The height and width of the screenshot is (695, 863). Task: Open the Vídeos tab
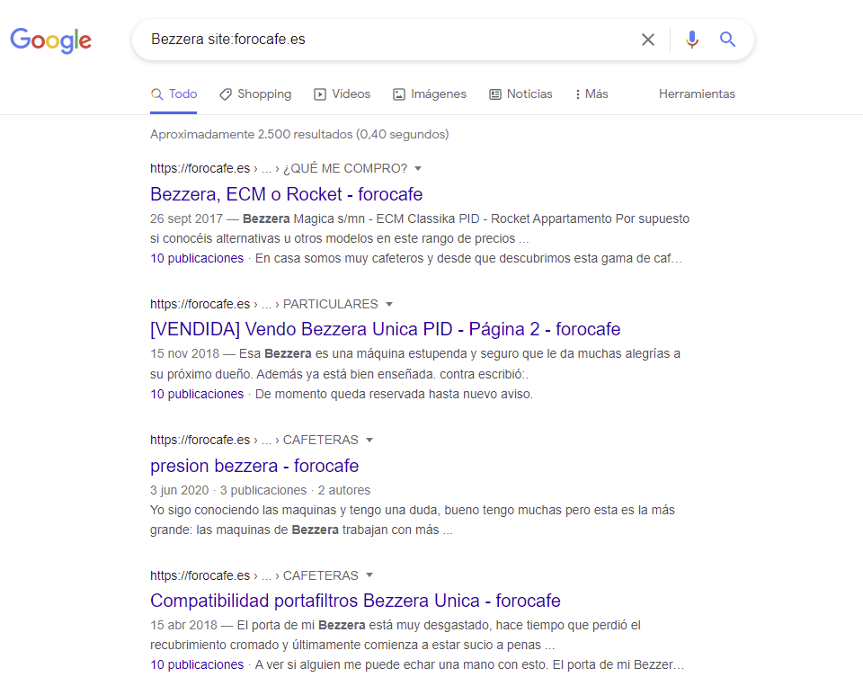(342, 94)
